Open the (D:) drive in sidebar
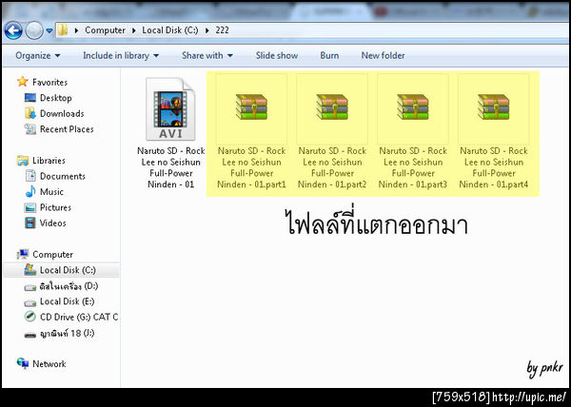Viewport: 571px width, 407px height. click(69, 286)
